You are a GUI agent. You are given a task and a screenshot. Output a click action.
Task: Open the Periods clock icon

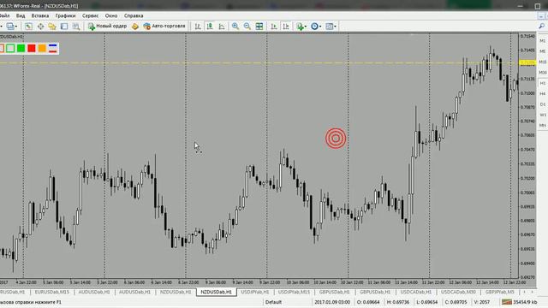click(314, 27)
